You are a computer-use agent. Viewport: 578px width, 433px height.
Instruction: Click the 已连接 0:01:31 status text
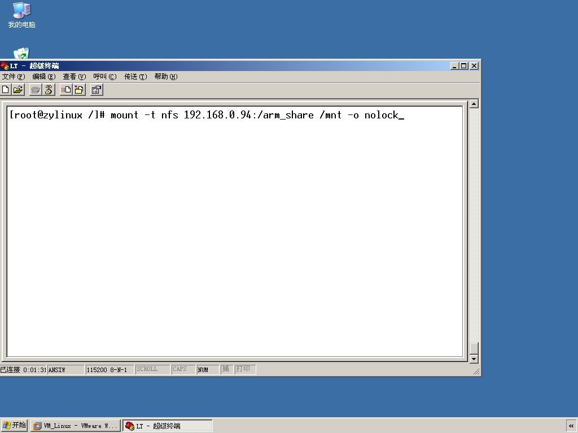click(x=23, y=369)
